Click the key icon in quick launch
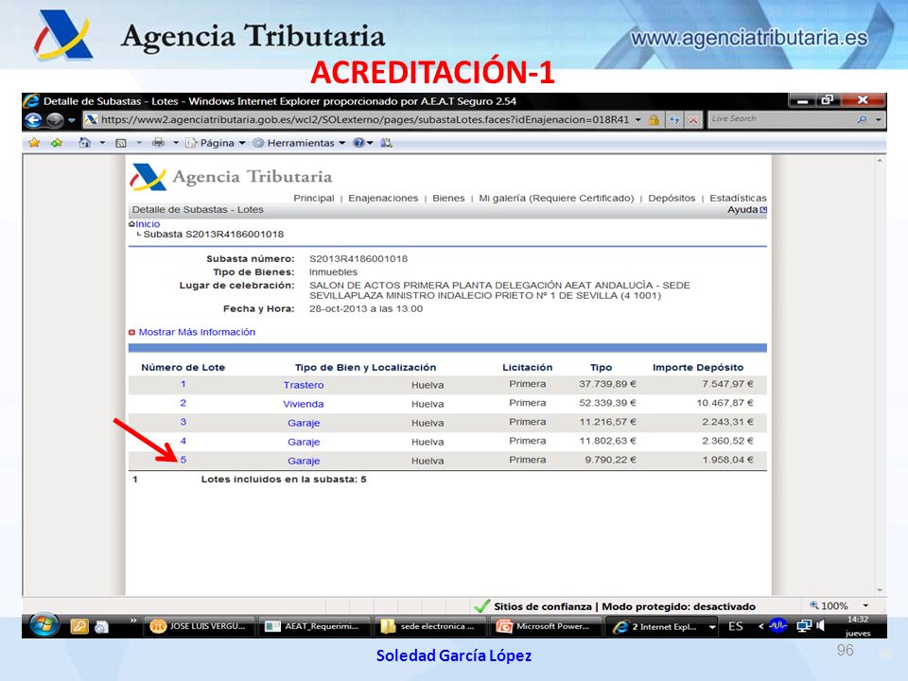Screen dimensions: 908x681 point(79,626)
